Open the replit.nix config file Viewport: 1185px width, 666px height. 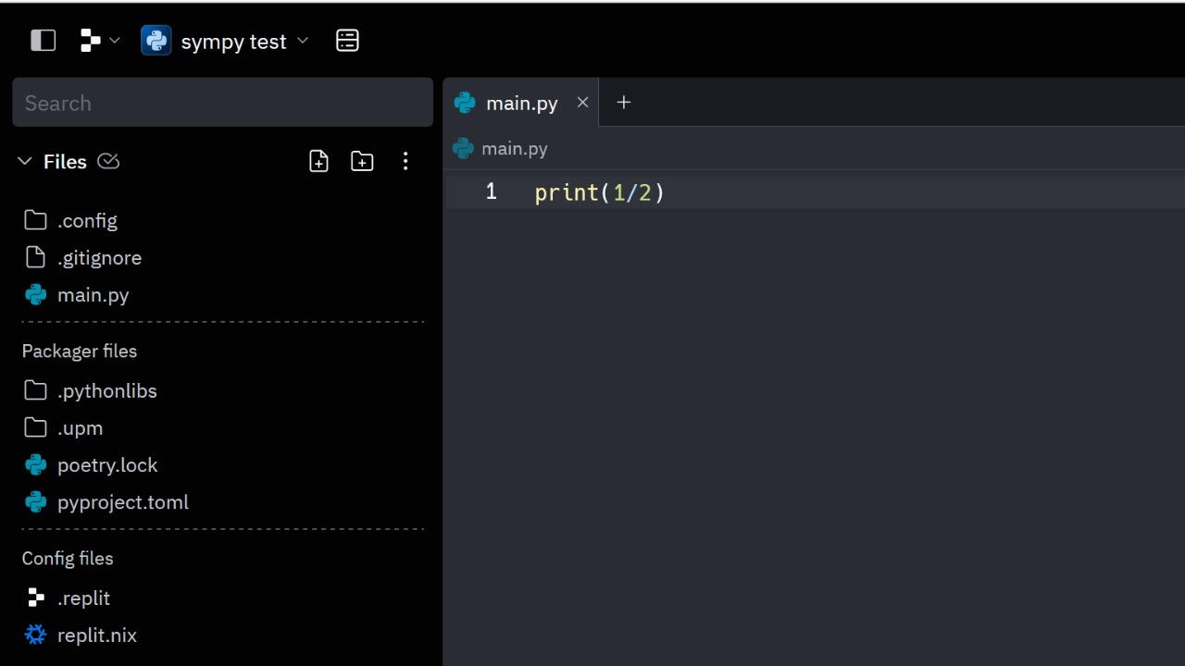(96, 635)
